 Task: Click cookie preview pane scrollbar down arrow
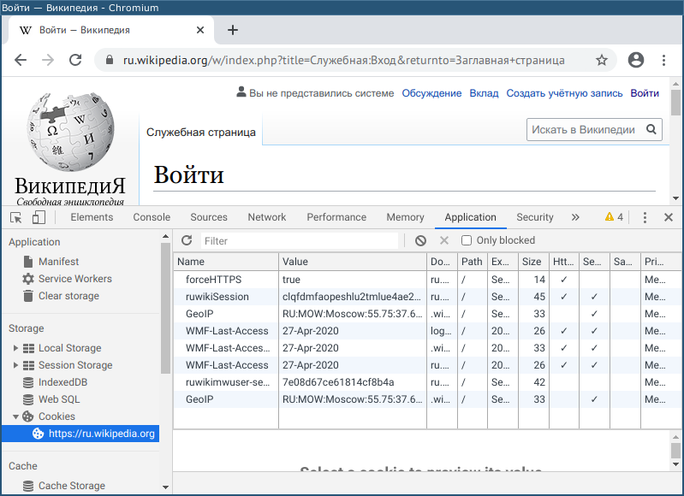675,464
